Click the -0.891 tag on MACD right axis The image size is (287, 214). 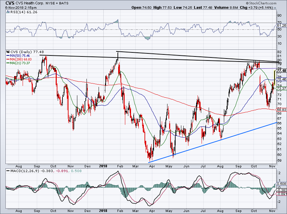[282, 194]
